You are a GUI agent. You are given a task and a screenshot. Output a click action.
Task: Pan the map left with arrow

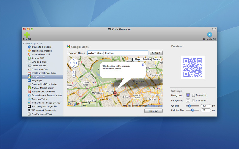[x=71, y=63]
